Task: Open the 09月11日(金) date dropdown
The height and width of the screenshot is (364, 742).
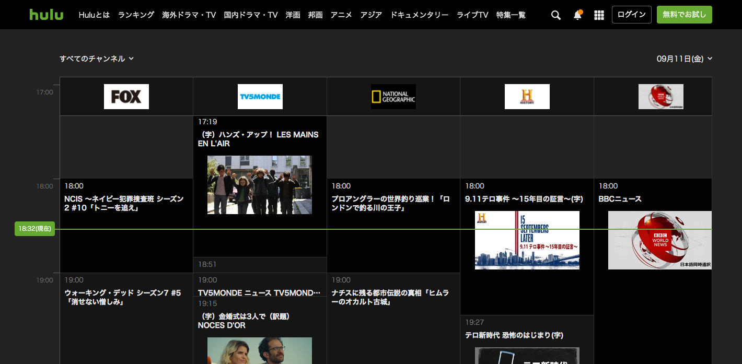Action: tap(684, 59)
